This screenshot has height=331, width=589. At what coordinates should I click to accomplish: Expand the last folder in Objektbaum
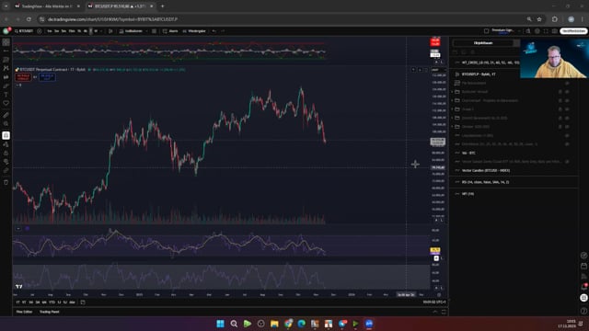coord(452,127)
